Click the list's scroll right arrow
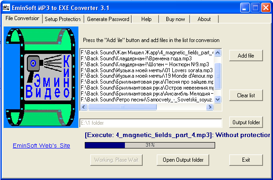 click(x=210, y=107)
